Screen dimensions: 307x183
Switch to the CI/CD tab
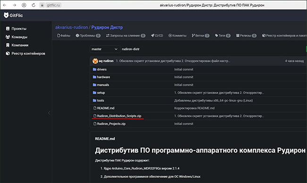157,35
